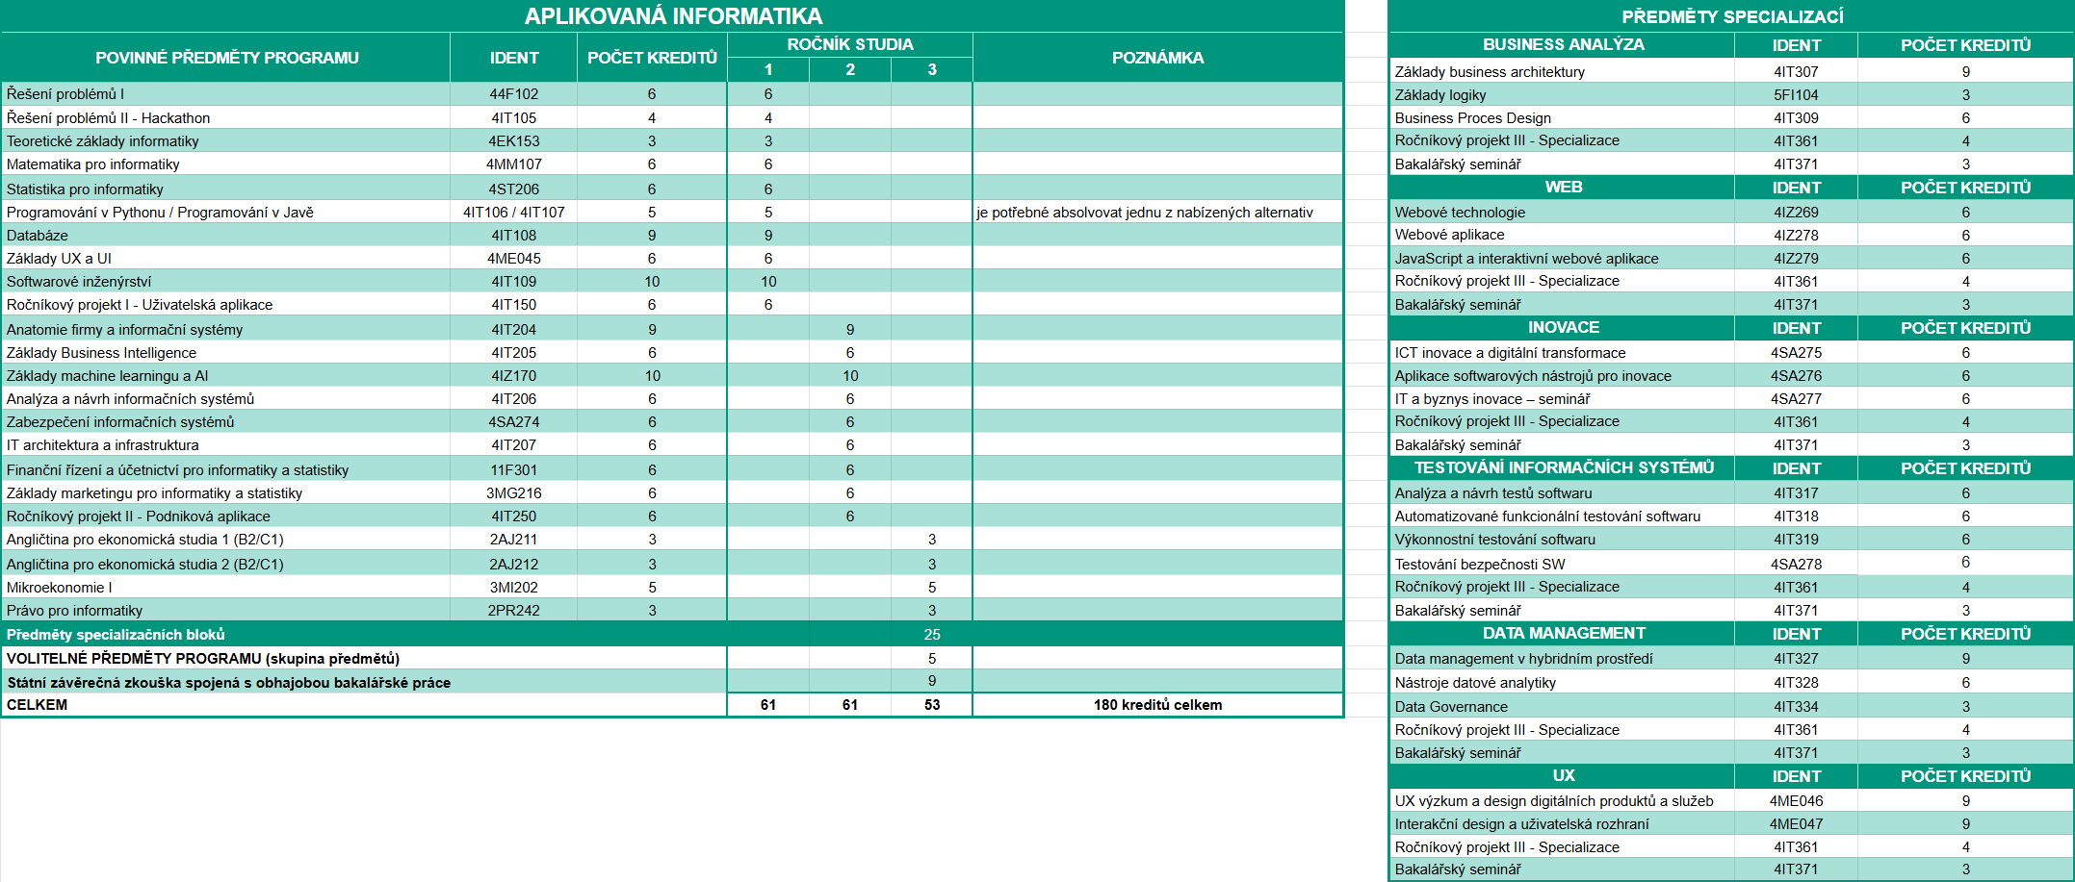The width and height of the screenshot is (2075, 882).
Task: Select the POVINNÉ PŘEDMĚTY PROGRAMU column header
Action: tap(226, 58)
